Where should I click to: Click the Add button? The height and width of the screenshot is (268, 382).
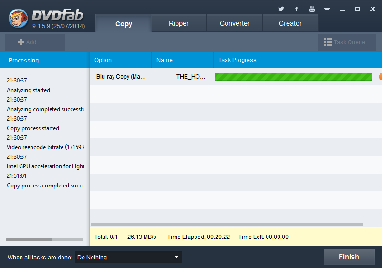click(x=35, y=42)
